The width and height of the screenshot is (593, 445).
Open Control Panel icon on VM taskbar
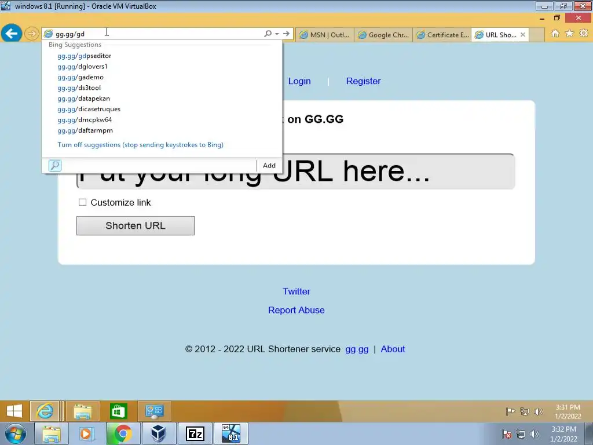coord(154,411)
